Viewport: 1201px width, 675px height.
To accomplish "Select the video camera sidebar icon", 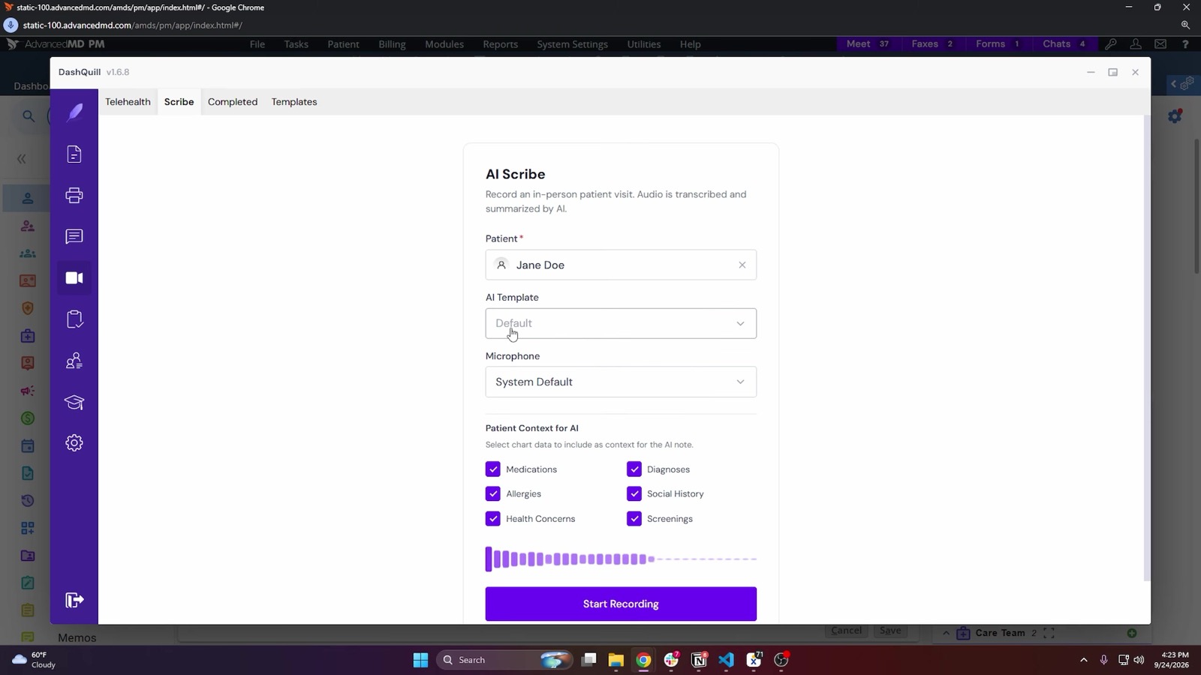I will pyautogui.click(x=74, y=278).
